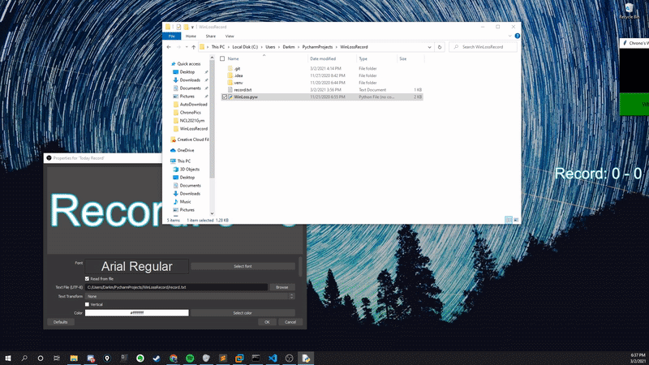
Task: Open the Home ribbon tab
Action: pyautogui.click(x=191, y=36)
